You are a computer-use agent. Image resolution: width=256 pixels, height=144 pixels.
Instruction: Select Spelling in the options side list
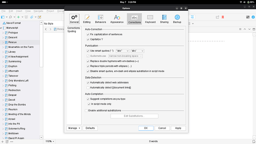[x=72, y=31]
